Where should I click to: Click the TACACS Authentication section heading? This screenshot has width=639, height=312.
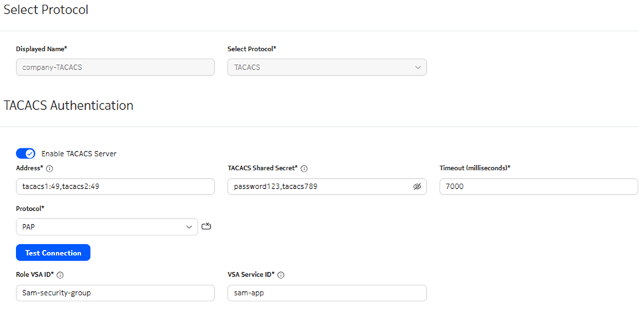click(68, 106)
